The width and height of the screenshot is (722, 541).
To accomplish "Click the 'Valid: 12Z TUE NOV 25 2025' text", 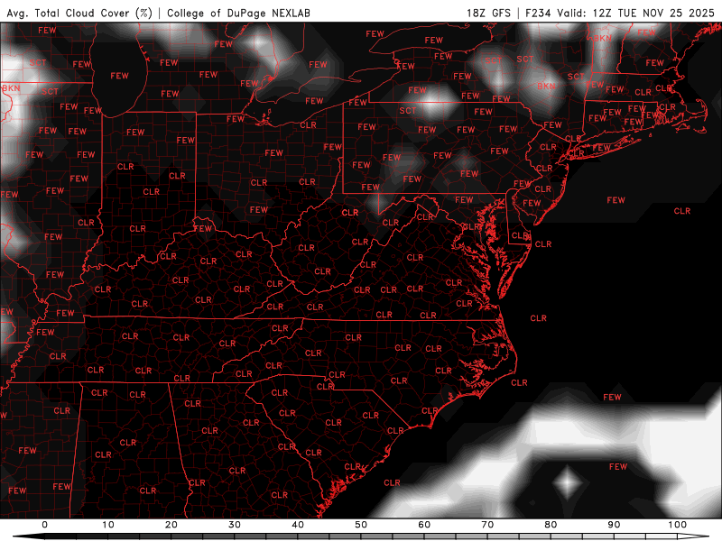I will pos(635,13).
